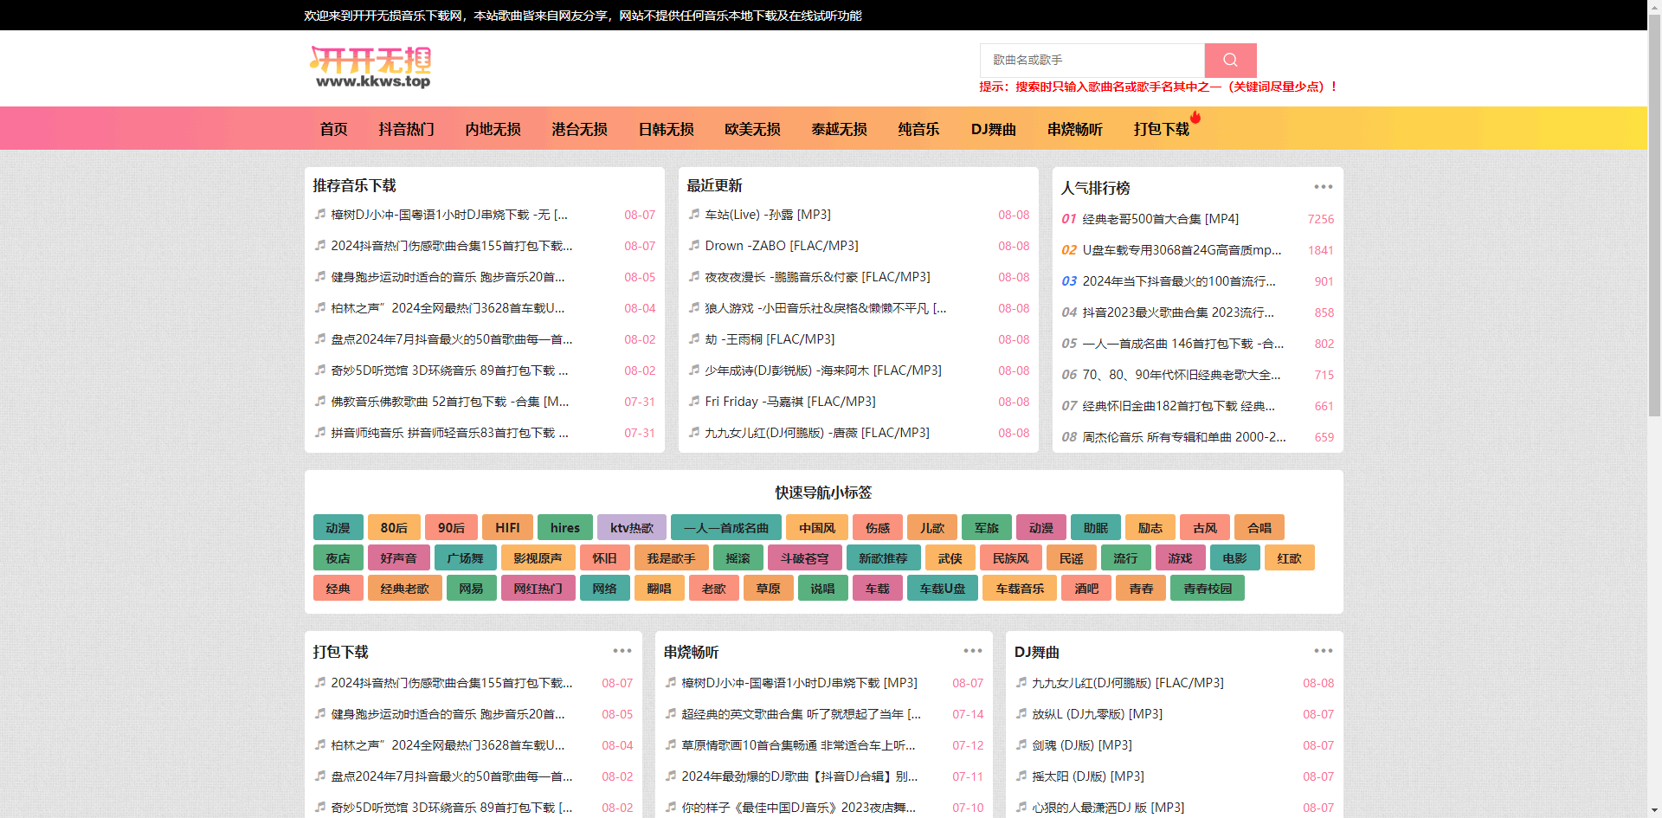Open 抖音热门 navigation item
Viewport: 1662px width, 818px height.
(406, 129)
